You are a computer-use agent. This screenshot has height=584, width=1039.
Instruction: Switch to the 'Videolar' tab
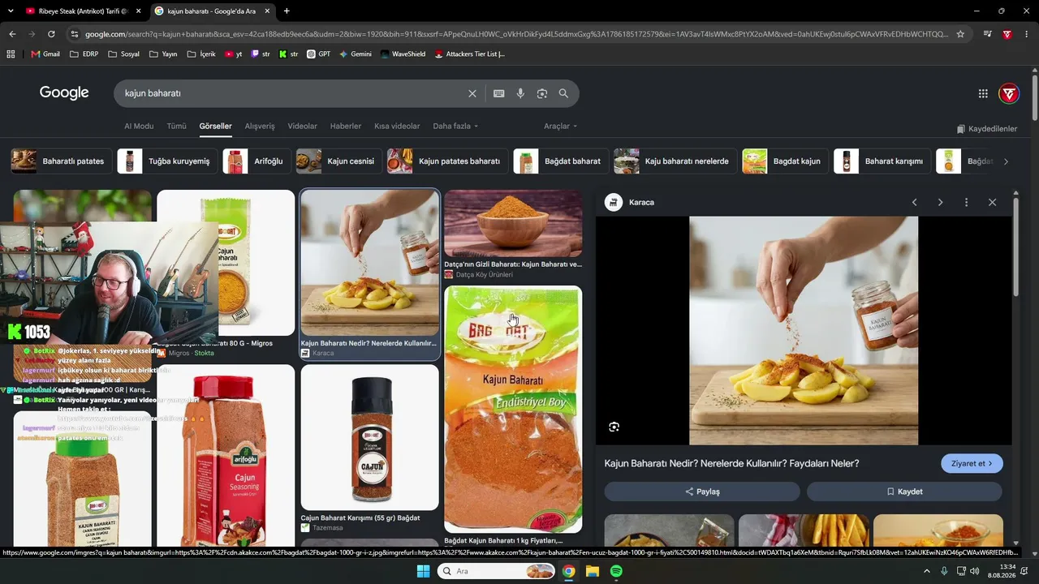point(303,127)
